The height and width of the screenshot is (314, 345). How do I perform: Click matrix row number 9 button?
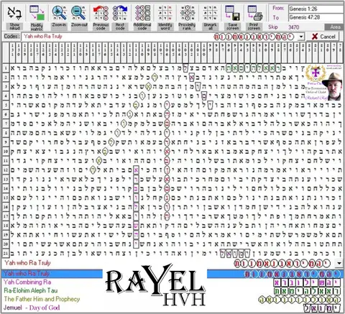(x=6, y=142)
